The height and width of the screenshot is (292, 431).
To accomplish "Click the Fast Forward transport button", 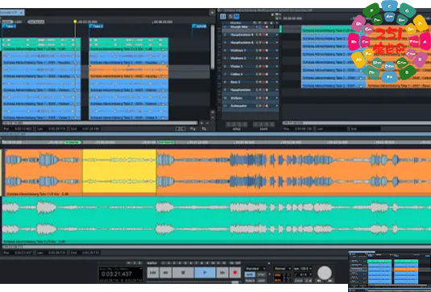I will (222, 273).
